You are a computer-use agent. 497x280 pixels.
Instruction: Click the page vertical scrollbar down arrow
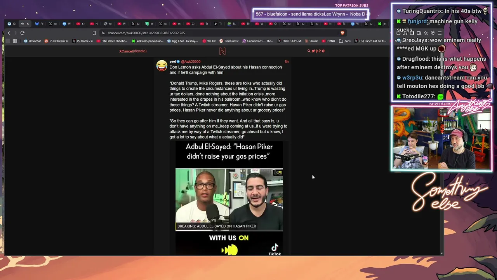pyautogui.click(x=441, y=254)
